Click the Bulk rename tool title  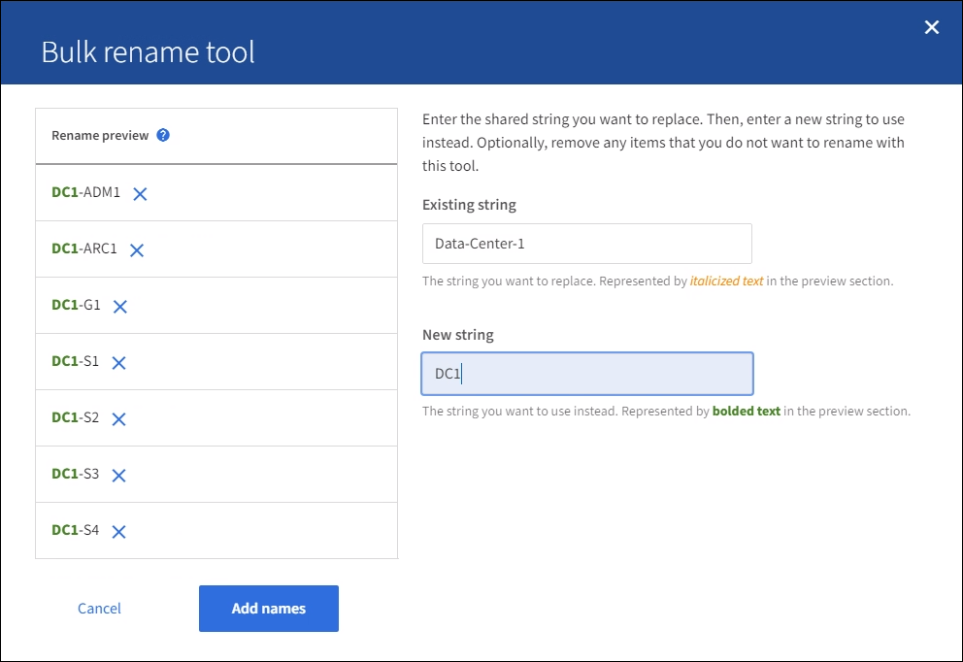point(148,51)
